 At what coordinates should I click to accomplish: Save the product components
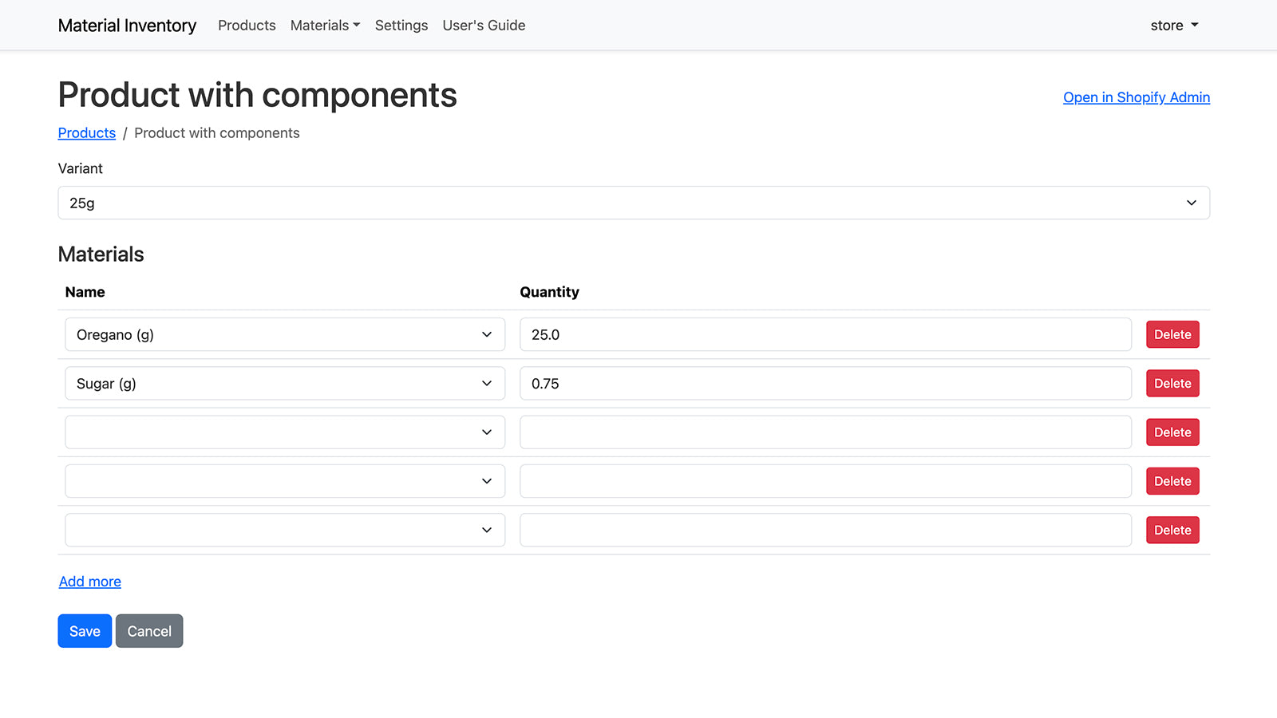(84, 630)
